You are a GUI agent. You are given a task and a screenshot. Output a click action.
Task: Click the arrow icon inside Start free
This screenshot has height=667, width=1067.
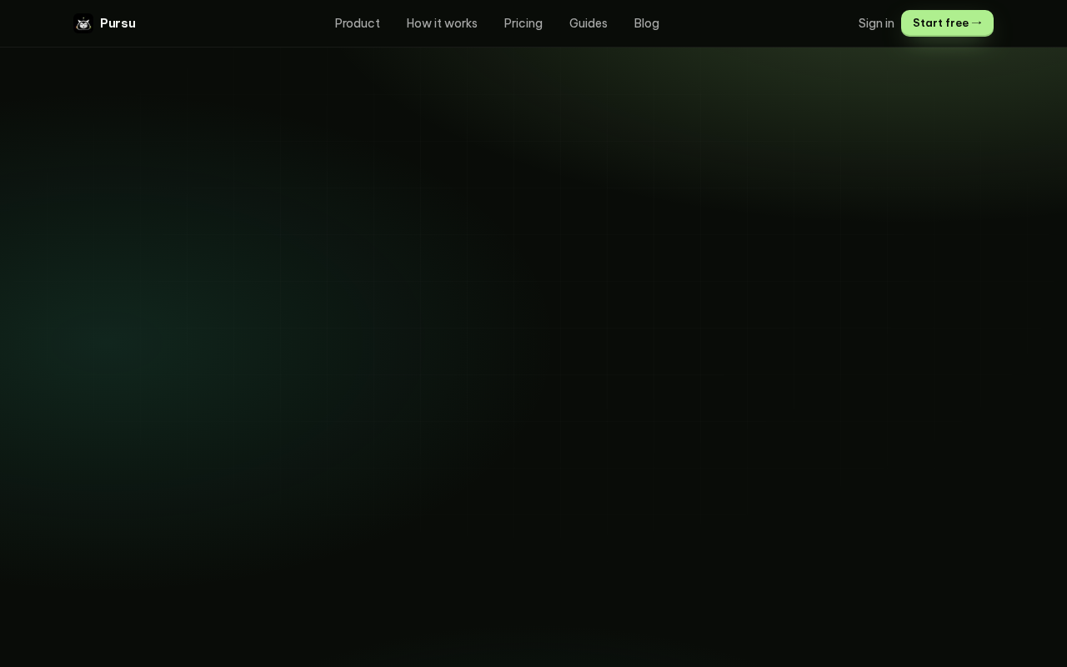[977, 23]
